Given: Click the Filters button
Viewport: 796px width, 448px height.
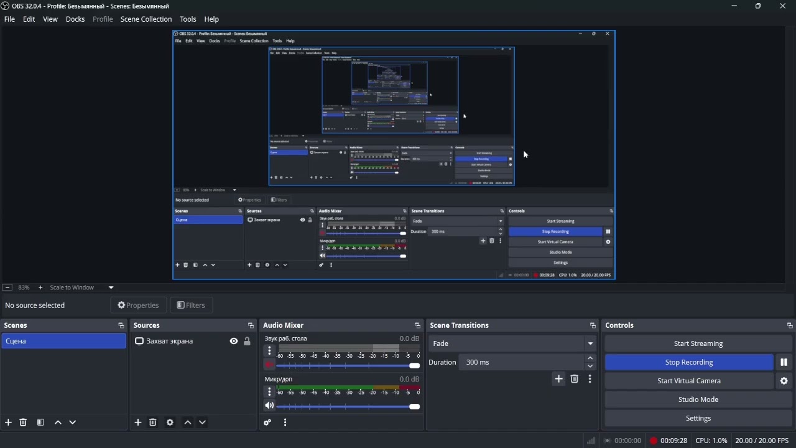Looking at the screenshot, I should coord(191,306).
